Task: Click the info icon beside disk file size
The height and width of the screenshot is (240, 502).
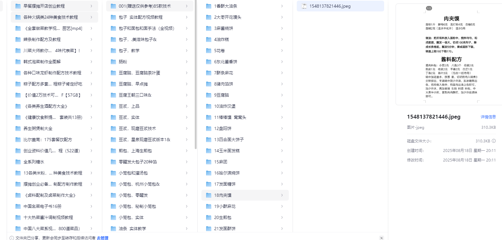Action: [494, 141]
